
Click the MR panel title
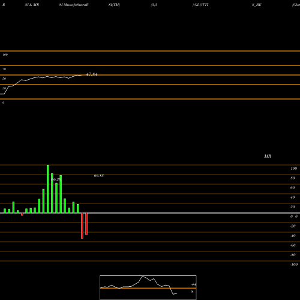[x=268, y=156]
